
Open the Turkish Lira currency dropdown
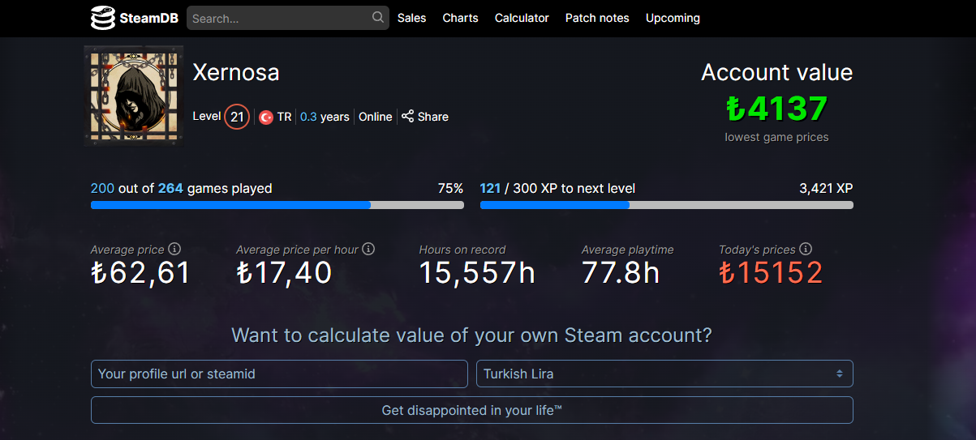[x=664, y=374]
